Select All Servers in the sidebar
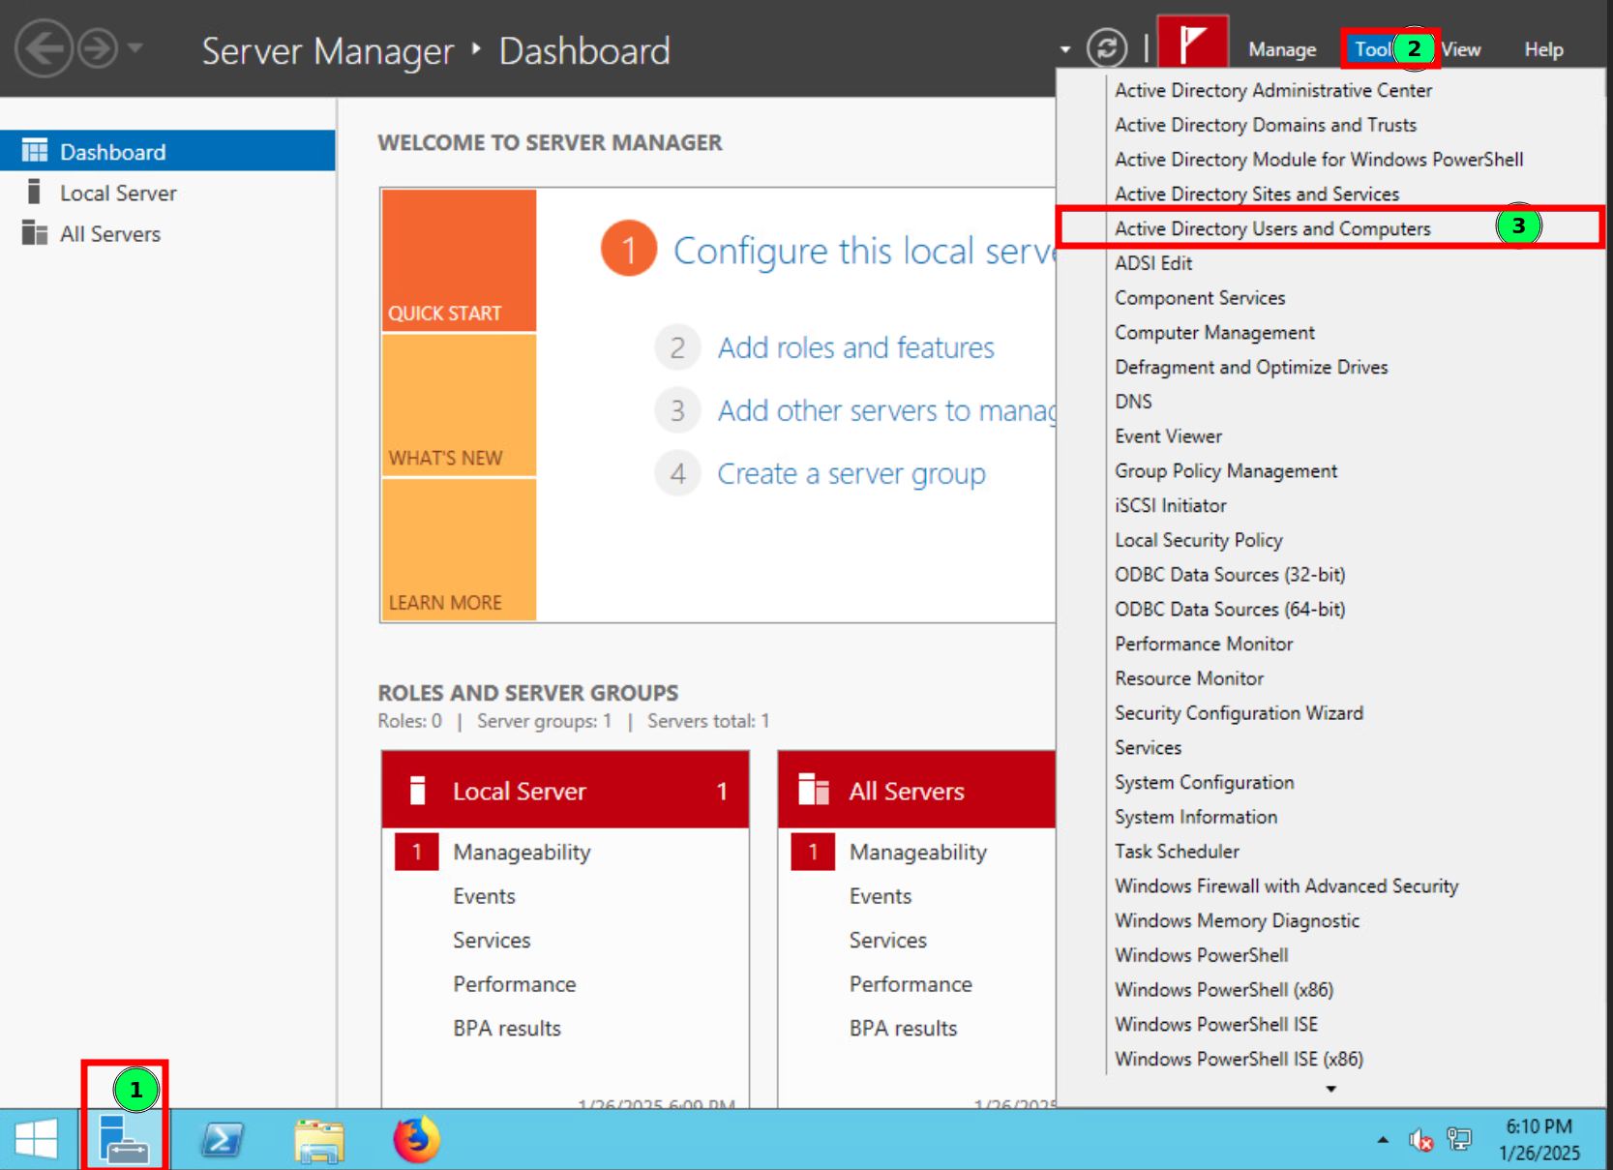This screenshot has height=1170, width=1613. point(168,233)
